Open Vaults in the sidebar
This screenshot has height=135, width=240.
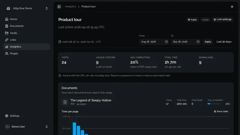tap(26, 33)
